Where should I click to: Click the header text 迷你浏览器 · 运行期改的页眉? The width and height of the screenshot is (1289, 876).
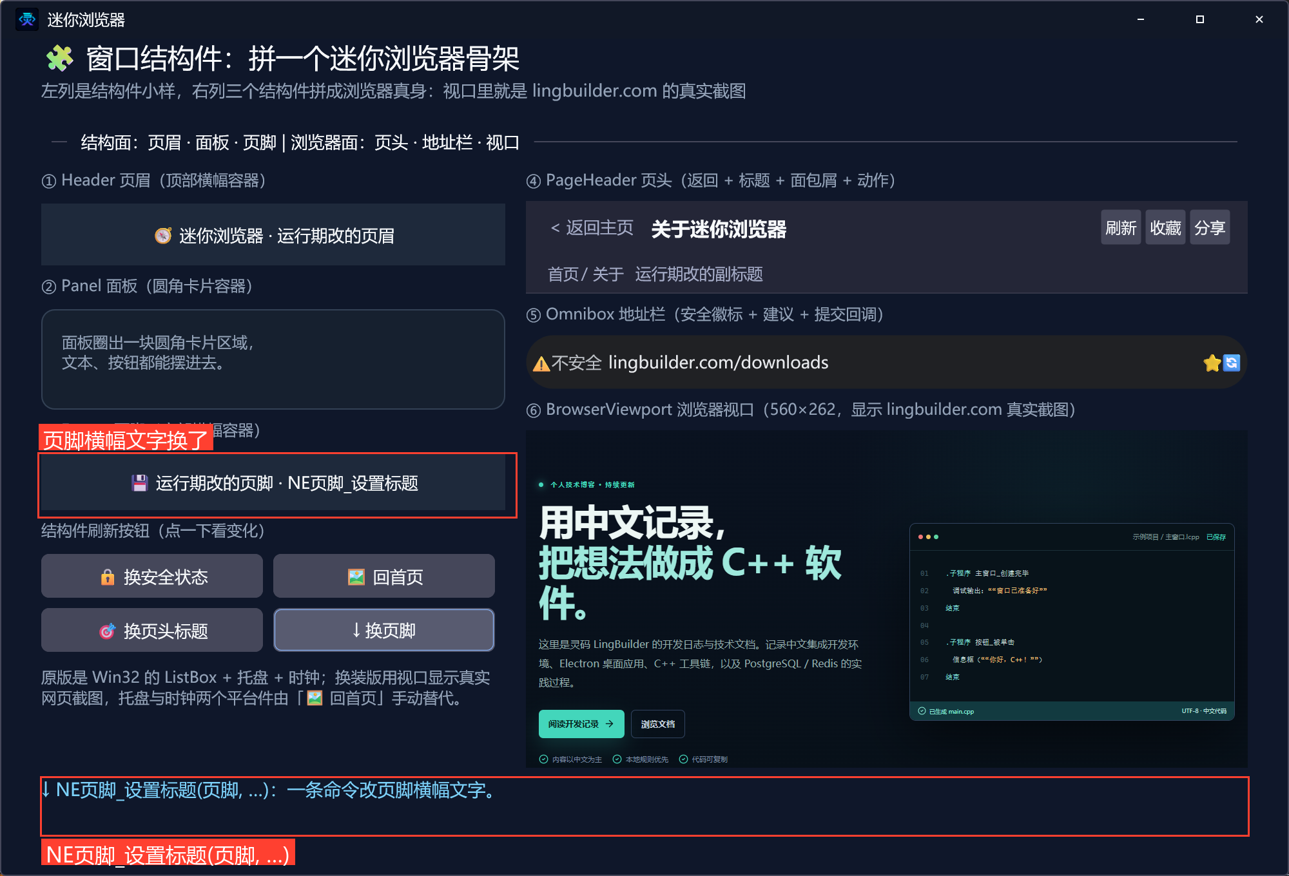(x=287, y=236)
